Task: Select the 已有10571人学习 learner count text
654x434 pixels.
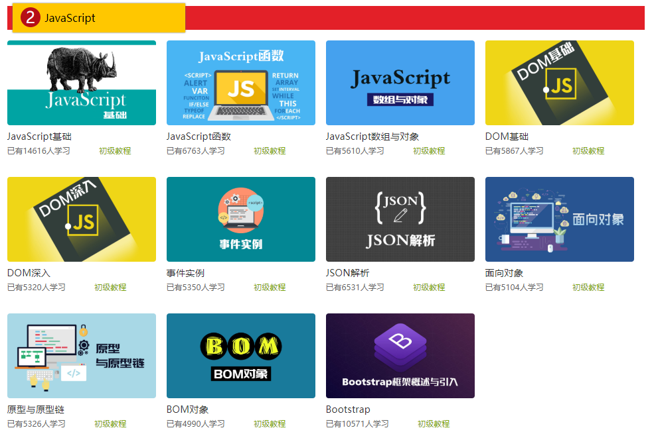Action: pyautogui.click(x=357, y=423)
